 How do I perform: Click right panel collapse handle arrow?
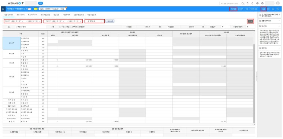tap(257, 76)
